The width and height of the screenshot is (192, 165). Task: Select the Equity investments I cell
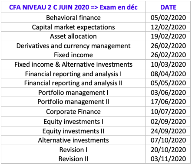point(73,122)
